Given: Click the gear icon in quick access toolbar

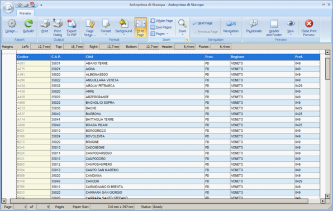Looking at the screenshot, I should coord(20,4).
